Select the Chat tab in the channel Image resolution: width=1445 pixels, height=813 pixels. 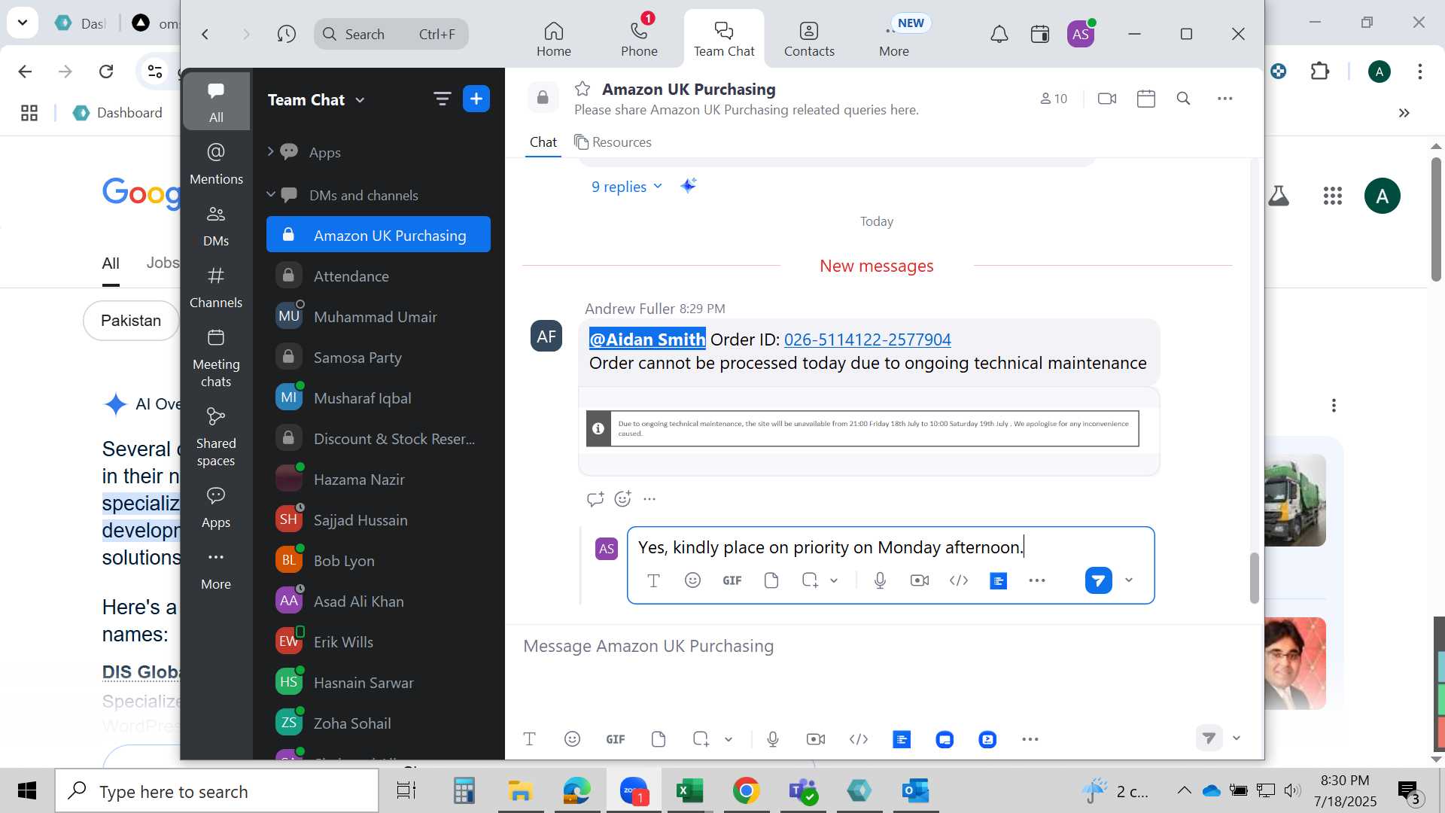[x=543, y=142]
